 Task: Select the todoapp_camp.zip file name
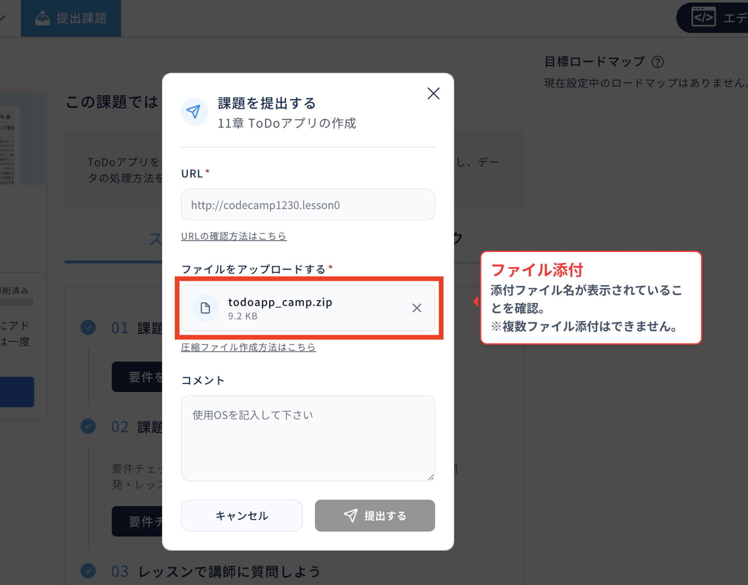pos(280,302)
